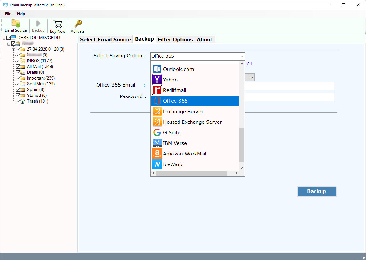Uncheck the Trash (101) checkbox
Image resolution: width=366 pixels, height=260 pixels.
point(18,101)
